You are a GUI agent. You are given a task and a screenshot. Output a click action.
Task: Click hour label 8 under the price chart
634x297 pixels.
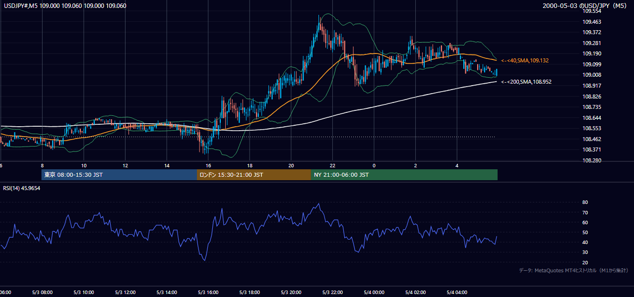[42, 166]
